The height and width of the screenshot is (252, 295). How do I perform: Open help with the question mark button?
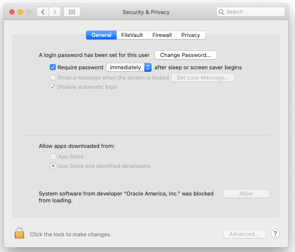pyautogui.click(x=275, y=234)
